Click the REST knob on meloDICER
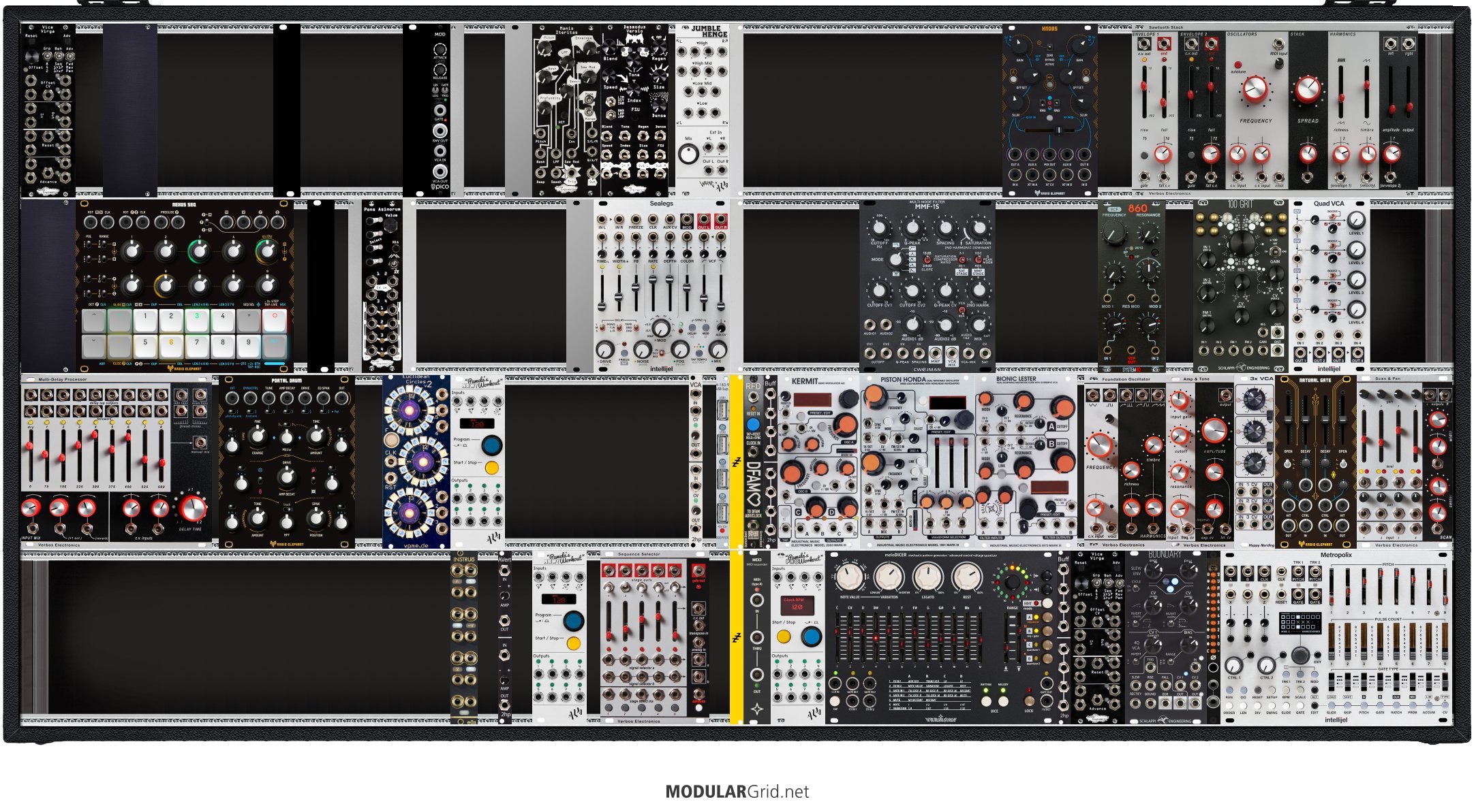Image resolution: width=1476 pixels, height=806 pixels. [966, 578]
